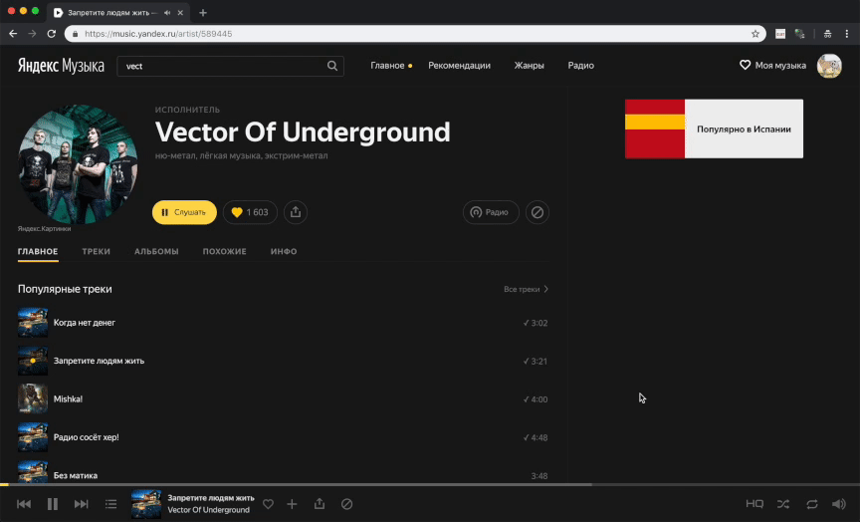Open АЛЬБОМЫ tab
This screenshot has width=860, height=522.
pyautogui.click(x=156, y=251)
